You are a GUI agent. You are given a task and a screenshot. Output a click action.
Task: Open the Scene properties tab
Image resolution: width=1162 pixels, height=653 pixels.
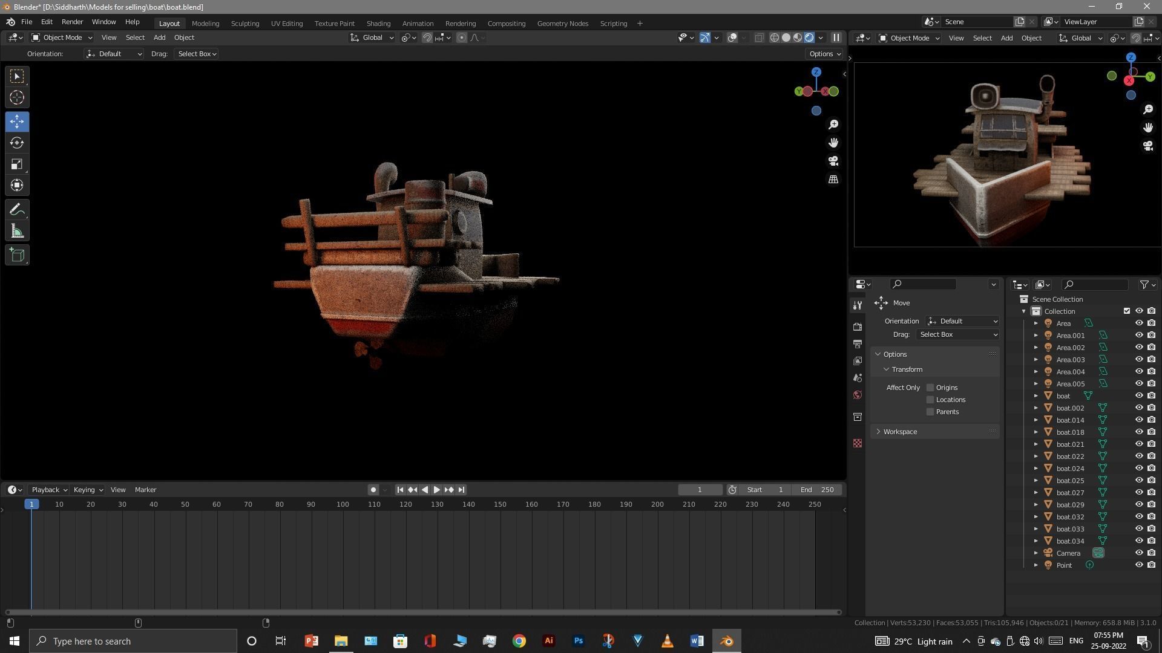pyautogui.click(x=858, y=378)
